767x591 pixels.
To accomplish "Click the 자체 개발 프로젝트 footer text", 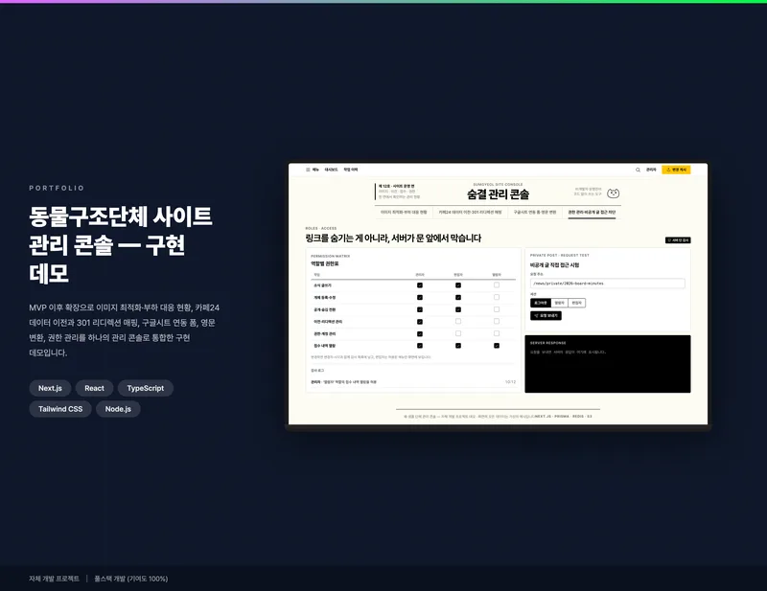I will click(54, 579).
